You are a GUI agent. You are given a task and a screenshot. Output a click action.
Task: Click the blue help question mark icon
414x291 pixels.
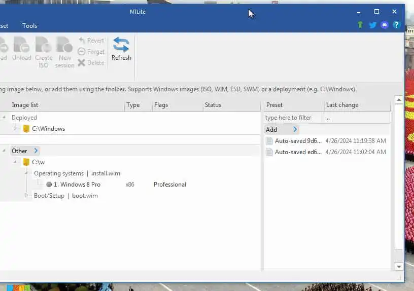coord(396,25)
